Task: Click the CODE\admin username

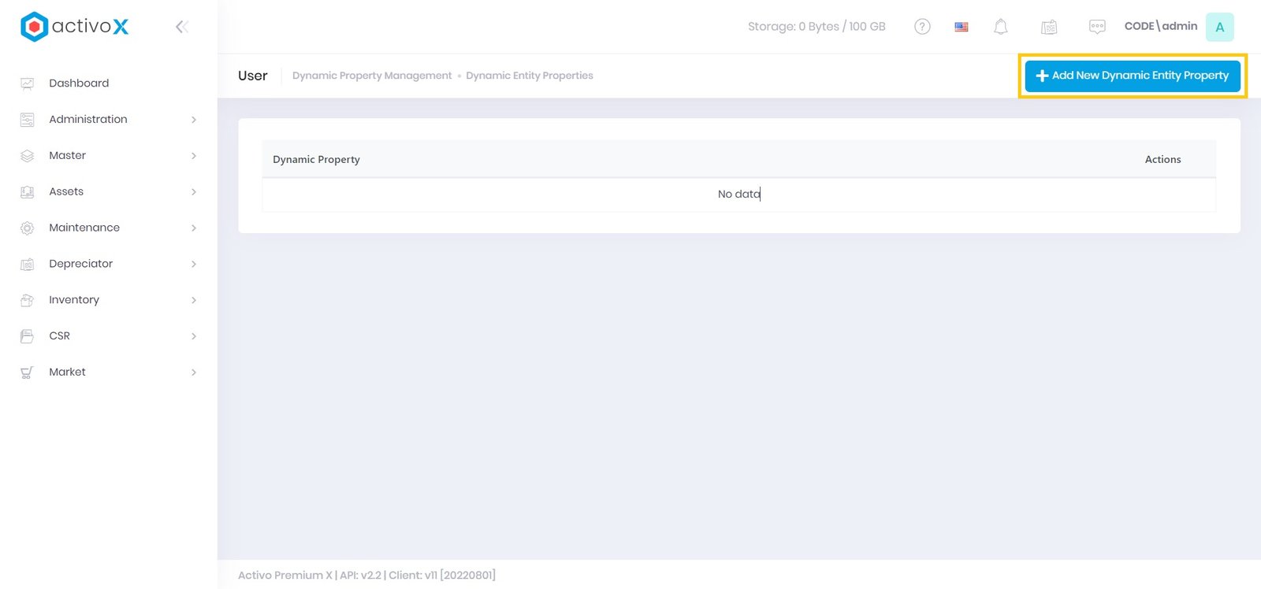Action: [x=1160, y=26]
